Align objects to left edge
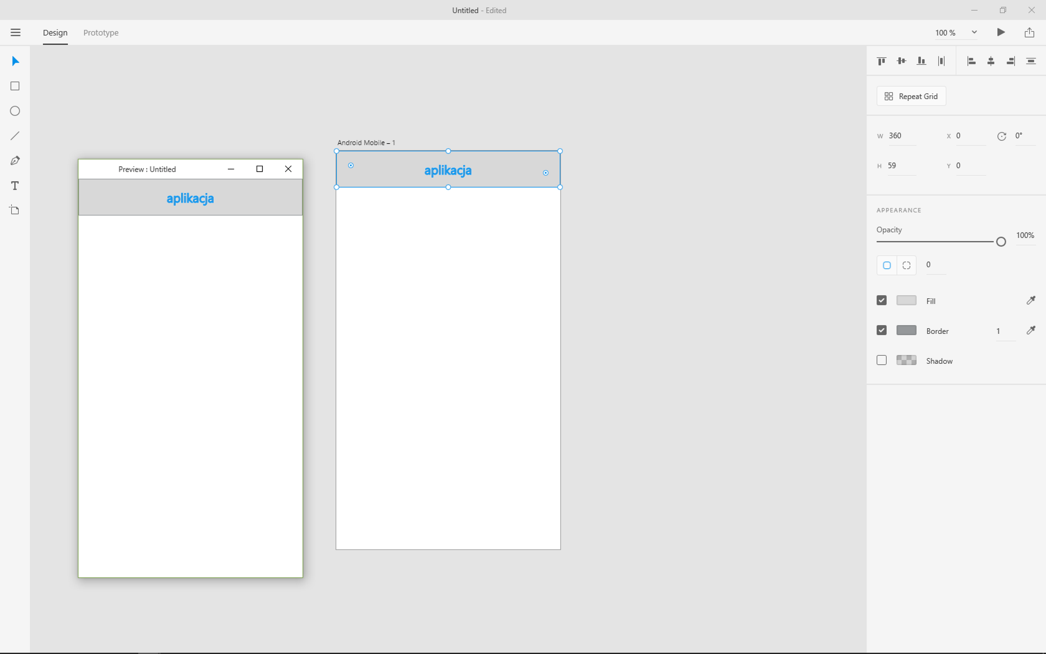1046x654 pixels. pyautogui.click(x=971, y=61)
